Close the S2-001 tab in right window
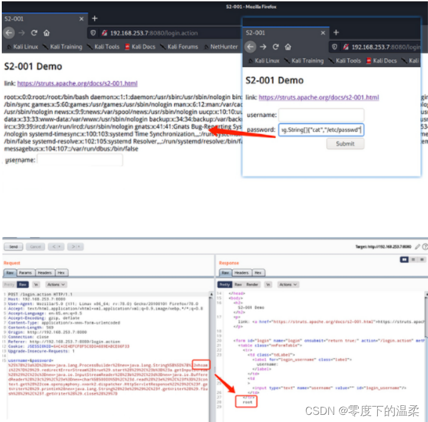The width and height of the screenshot is (428, 422). coord(323,33)
